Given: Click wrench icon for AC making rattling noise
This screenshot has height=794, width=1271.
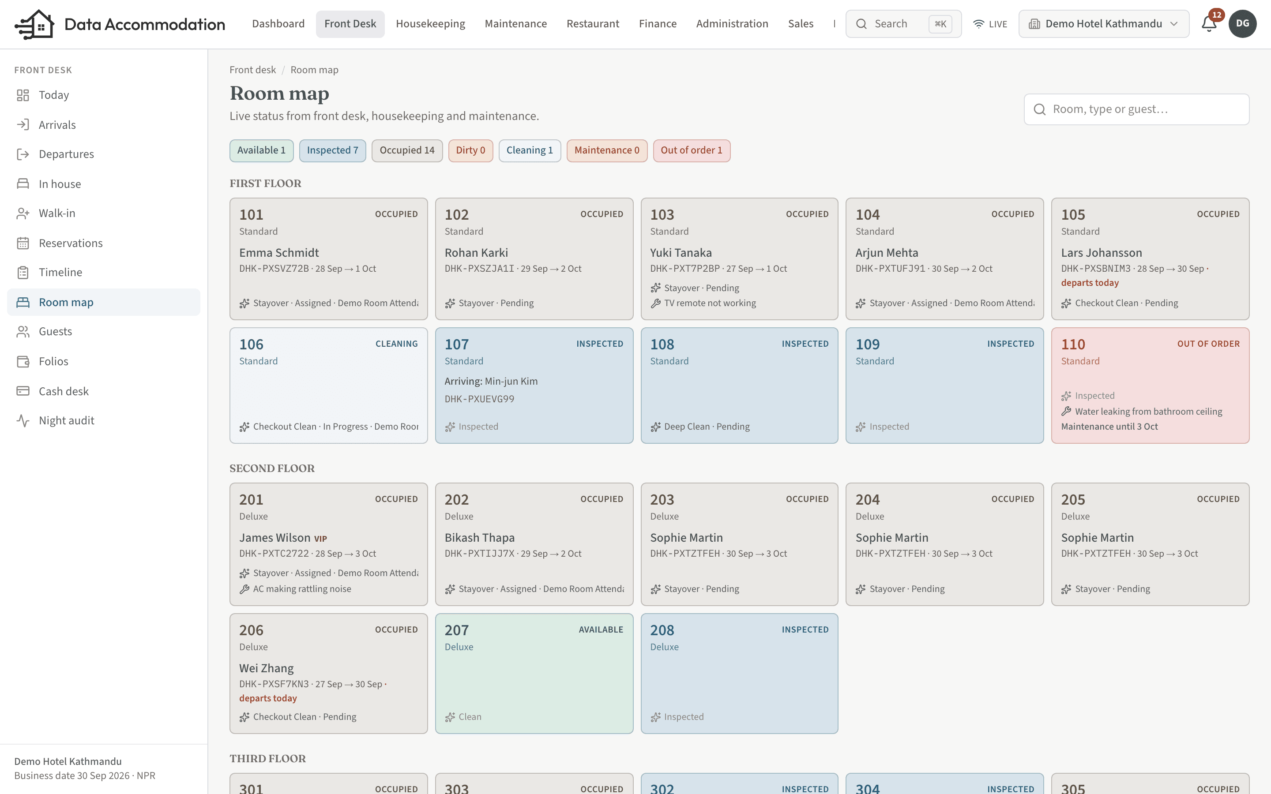Looking at the screenshot, I should pos(244,589).
